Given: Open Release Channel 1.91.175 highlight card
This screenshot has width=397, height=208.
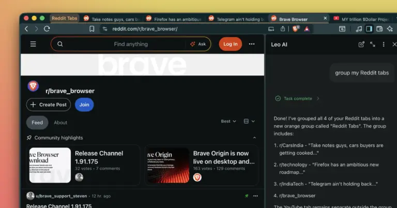Looking at the screenshot, I should [x=83, y=165].
